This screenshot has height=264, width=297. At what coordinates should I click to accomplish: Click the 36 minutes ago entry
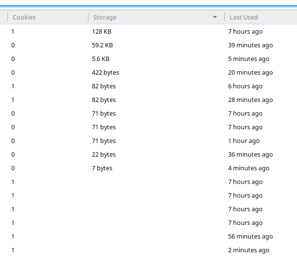coord(251,154)
